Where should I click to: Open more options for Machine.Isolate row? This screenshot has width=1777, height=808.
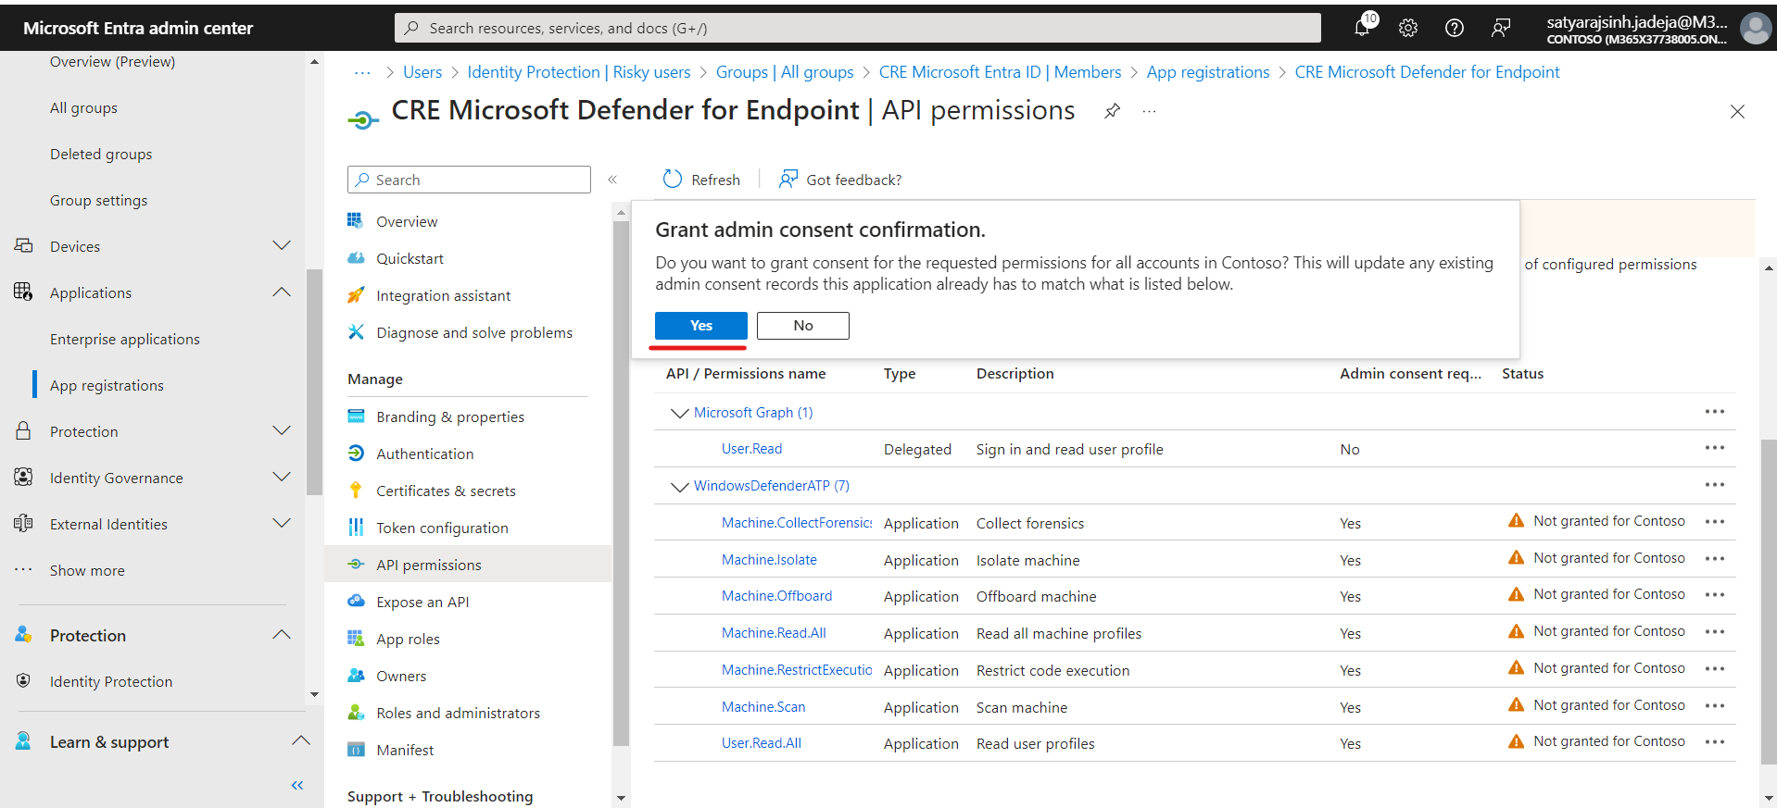(1715, 558)
